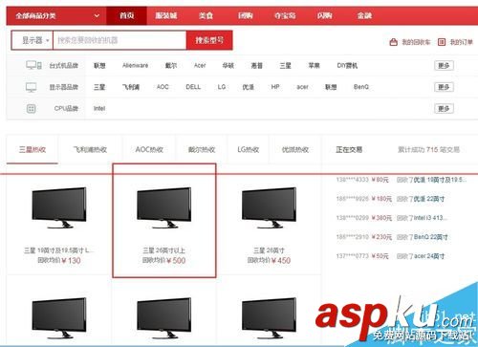Click the ¥180元 优派 22英寸 transaction row

(x=390, y=199)
